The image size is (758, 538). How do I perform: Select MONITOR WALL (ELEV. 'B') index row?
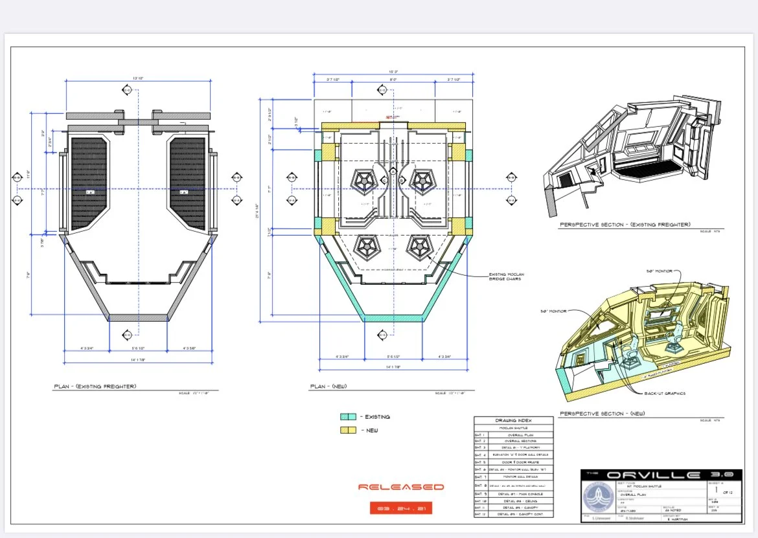[513, 469]
